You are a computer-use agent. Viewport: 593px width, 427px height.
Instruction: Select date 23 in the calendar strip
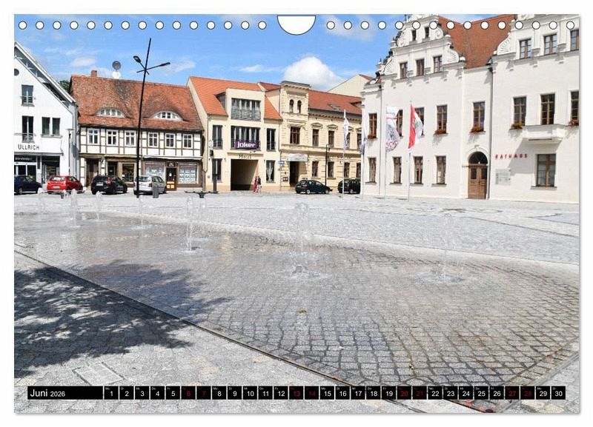(x=451, y=393)
